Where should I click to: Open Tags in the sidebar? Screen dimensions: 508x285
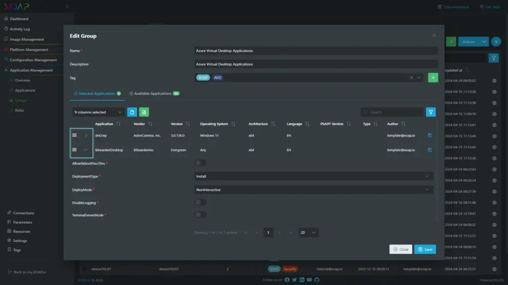tap(17, 250)
